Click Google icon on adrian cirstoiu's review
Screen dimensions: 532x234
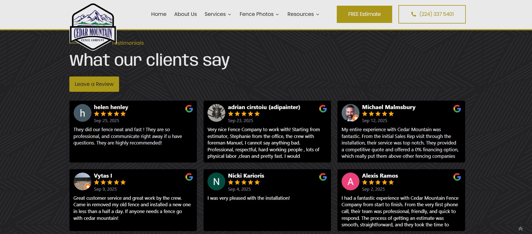click(x=323, y=109)
